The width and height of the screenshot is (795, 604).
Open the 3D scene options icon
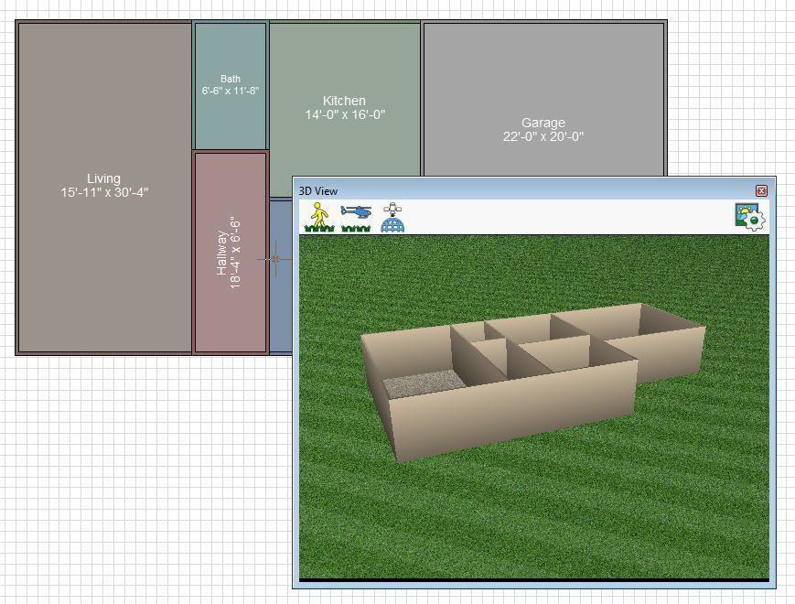point(747,216)
